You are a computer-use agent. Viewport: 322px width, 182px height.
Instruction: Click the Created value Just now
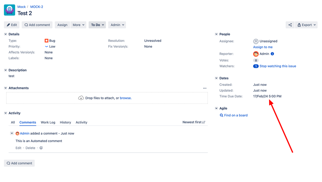point(260,85)
